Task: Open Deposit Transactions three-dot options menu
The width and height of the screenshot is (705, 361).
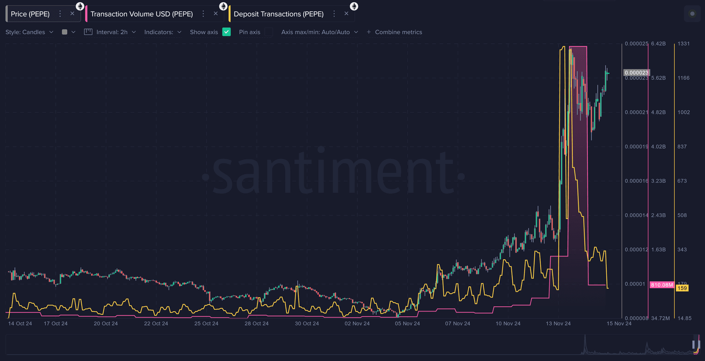Action: tap(334, 14)
